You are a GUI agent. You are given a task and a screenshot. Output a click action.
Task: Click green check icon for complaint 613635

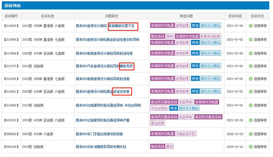(x=251, y=78)
